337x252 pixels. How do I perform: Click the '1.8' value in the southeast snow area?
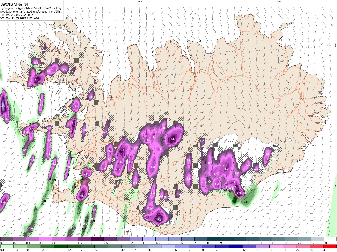tap(233, 183)
